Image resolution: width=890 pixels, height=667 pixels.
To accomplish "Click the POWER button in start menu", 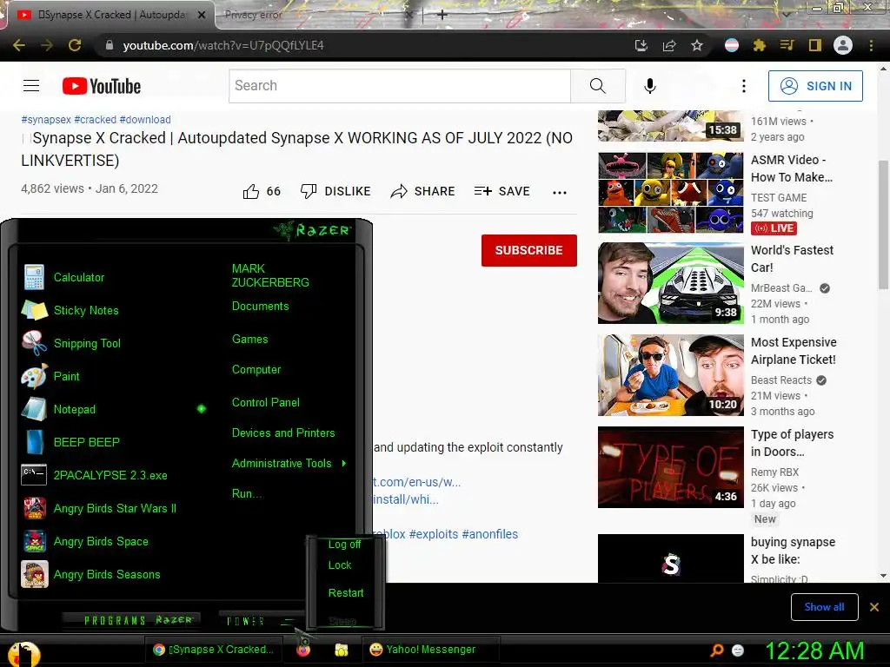I will (245, 622).
